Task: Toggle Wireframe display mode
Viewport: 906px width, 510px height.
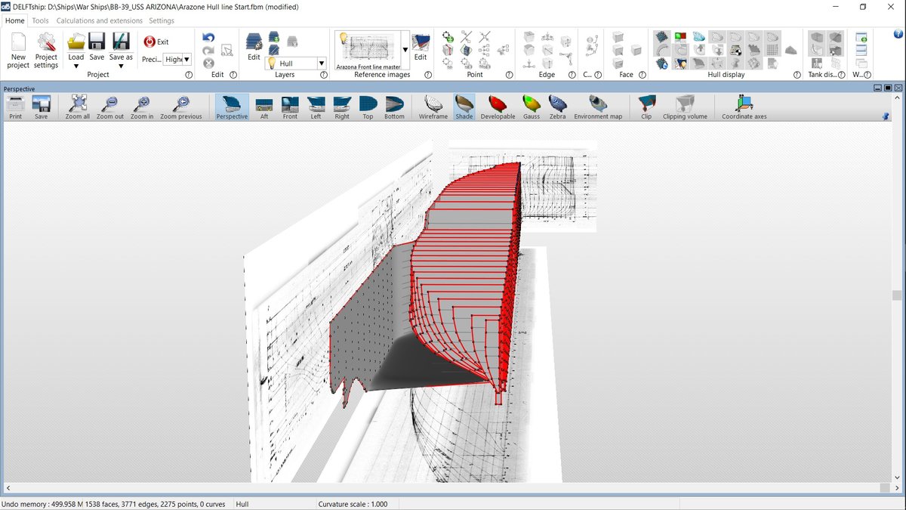Action: [433, 107]
